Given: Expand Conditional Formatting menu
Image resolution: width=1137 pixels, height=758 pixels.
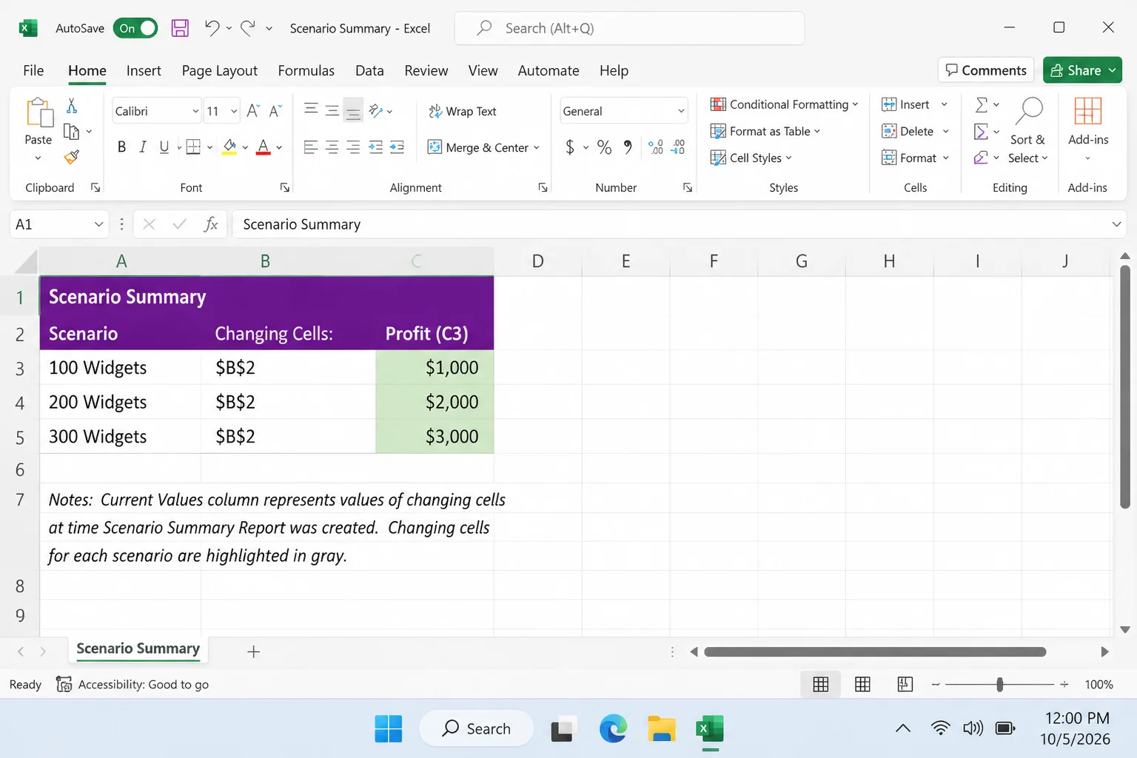Looking at the screenshot, I should [785, 104].
